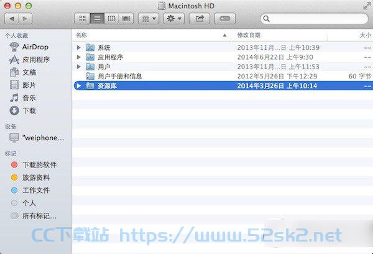Open 下载 in the sidebar
This screenshot has width=373, height=254.
pos(23,111)
